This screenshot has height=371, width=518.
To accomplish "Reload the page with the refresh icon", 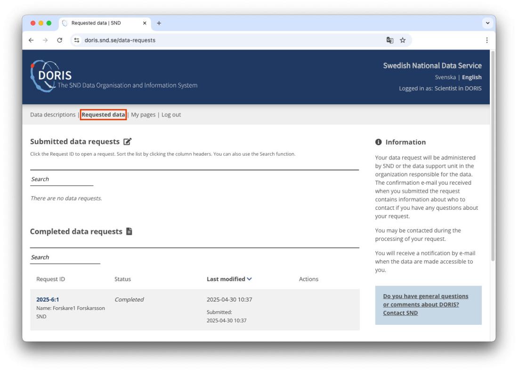I will (59, 40).
